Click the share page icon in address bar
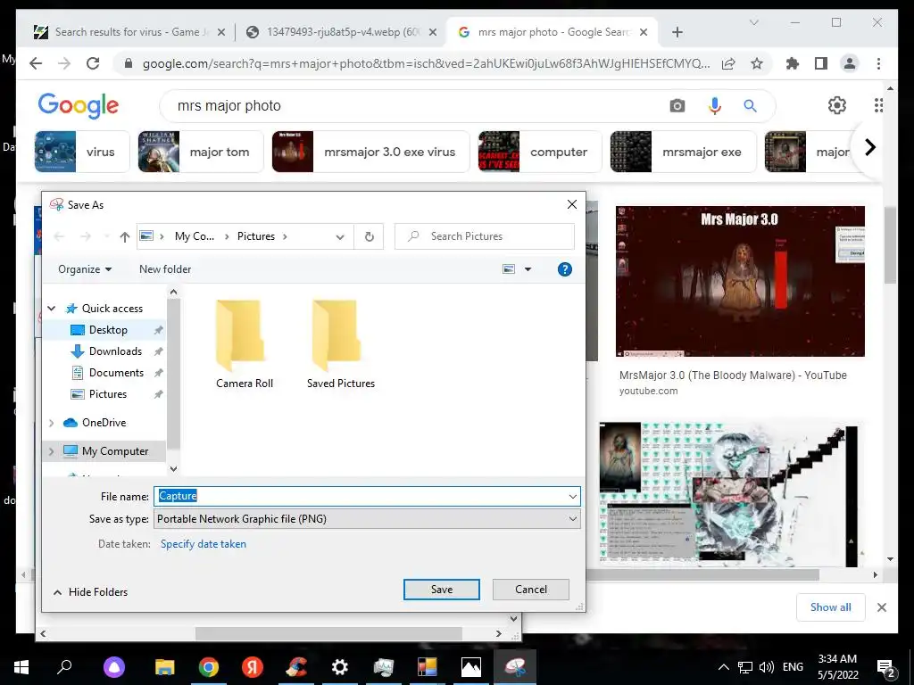 point(728,63)
